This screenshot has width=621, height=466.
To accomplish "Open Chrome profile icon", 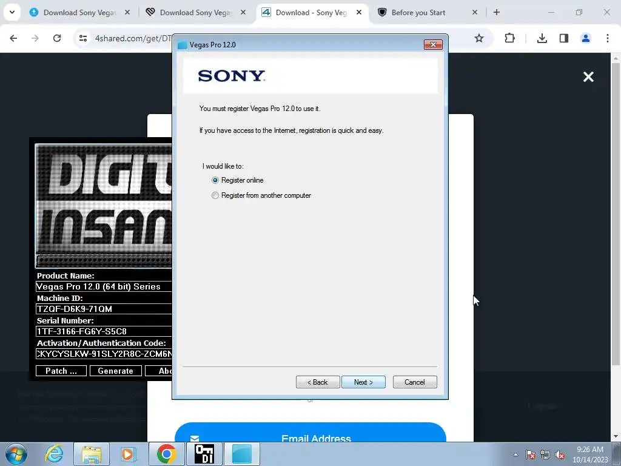I will pos(586,38).
